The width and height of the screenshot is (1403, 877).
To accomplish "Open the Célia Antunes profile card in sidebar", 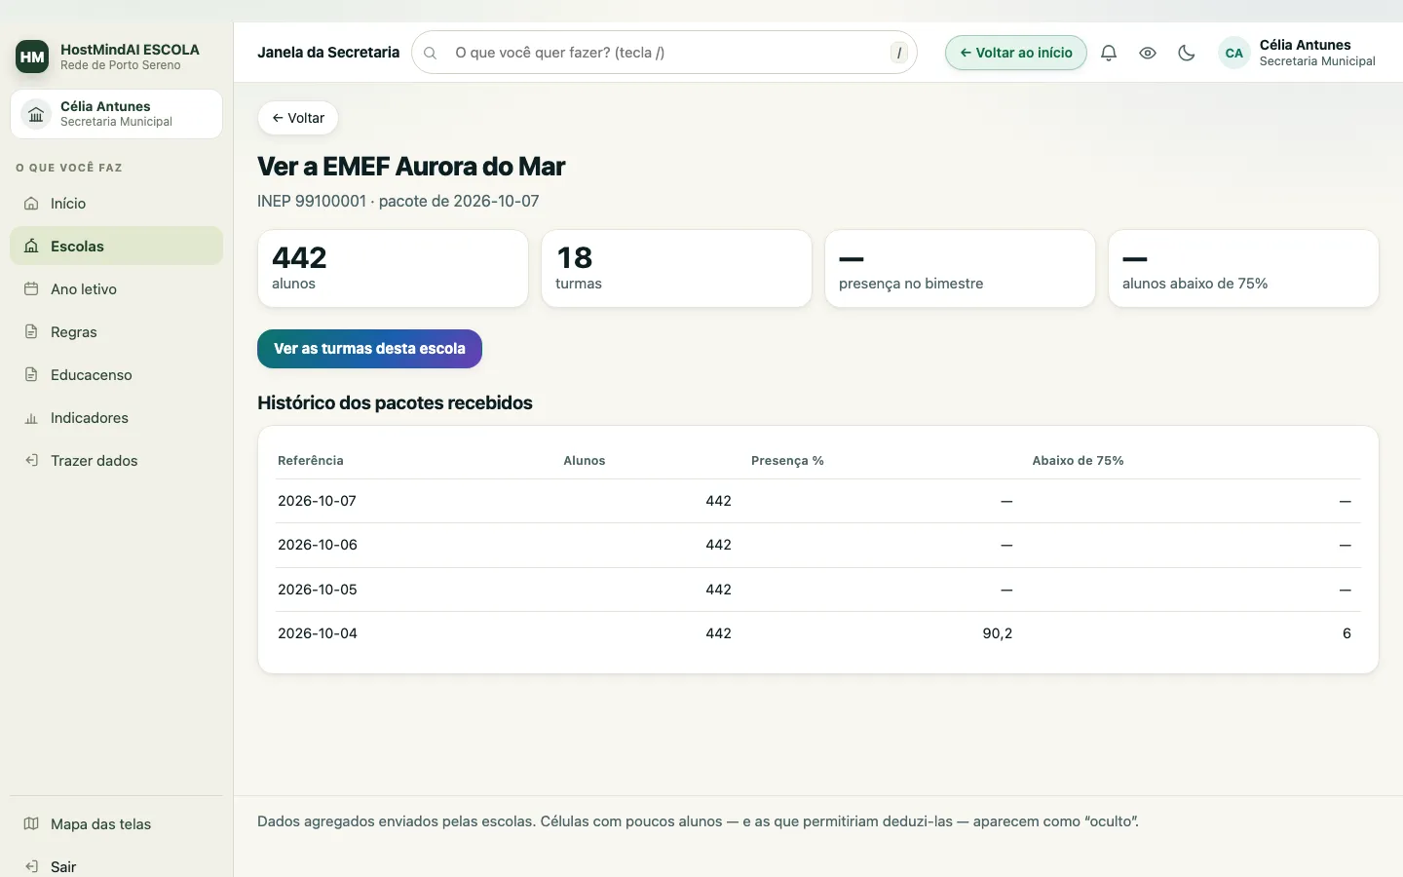I will [116, 114].
